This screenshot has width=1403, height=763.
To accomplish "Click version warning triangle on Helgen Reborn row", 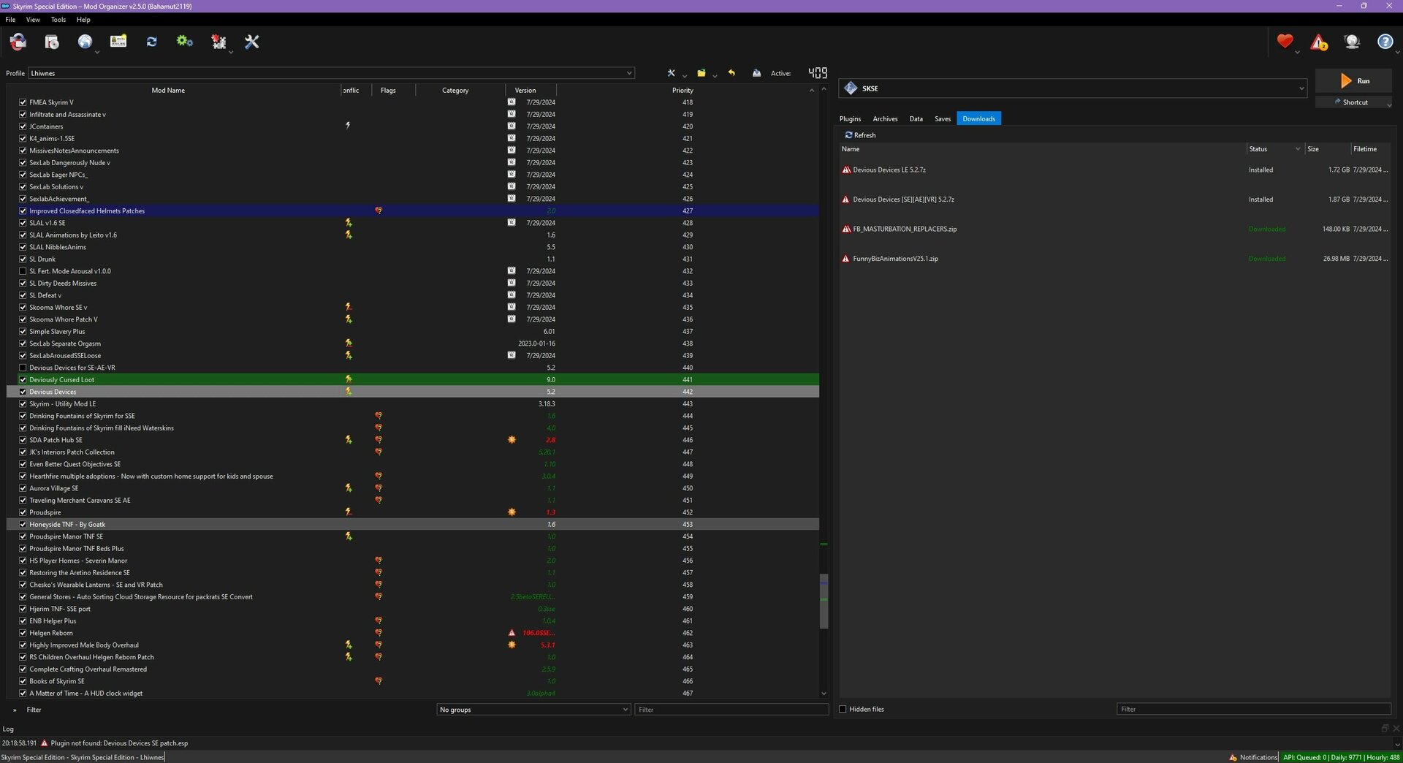I will pos(512,633).
